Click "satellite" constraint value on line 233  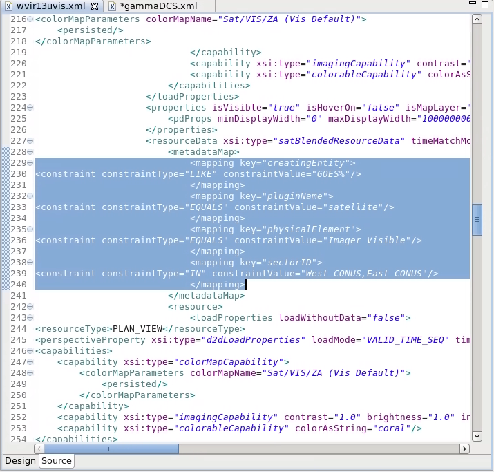coord(353,207)
